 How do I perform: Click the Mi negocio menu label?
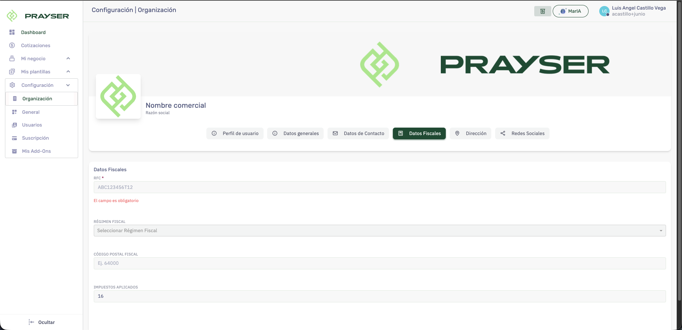click(x=33, y=58)
